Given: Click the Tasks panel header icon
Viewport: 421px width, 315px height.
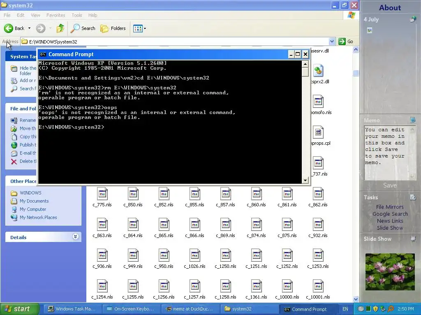Looking at the screenshot, I should tap(413, 197).
